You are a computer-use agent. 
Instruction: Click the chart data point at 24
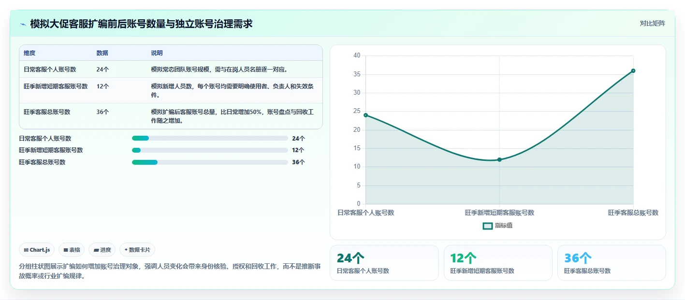365,115
